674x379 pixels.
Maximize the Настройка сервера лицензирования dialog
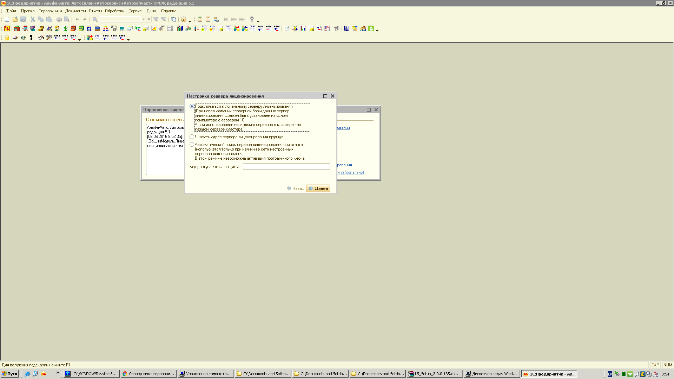tap(325, 96)
